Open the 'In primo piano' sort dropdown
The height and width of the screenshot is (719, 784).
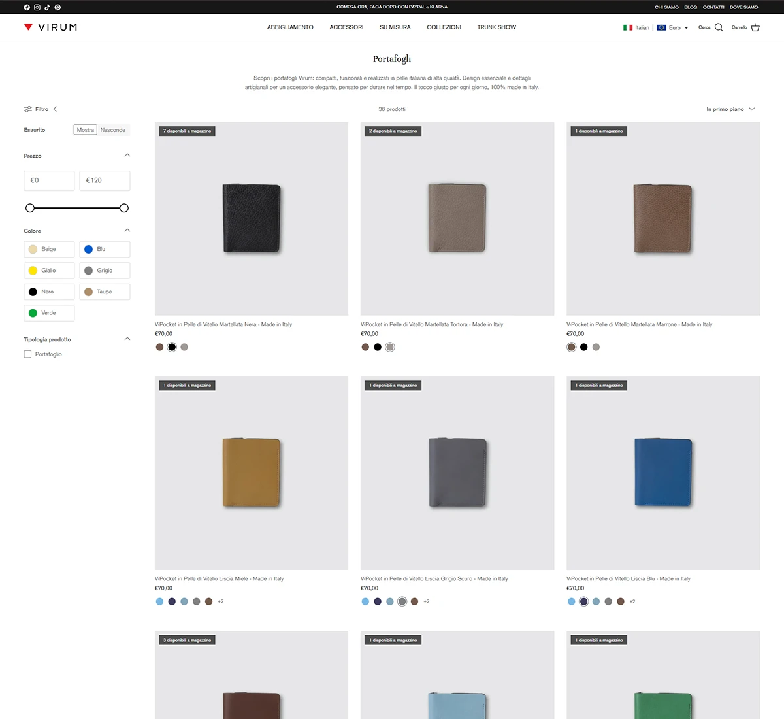730,109
